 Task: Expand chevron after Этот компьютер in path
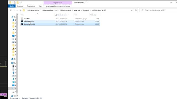tap(41, 10)
